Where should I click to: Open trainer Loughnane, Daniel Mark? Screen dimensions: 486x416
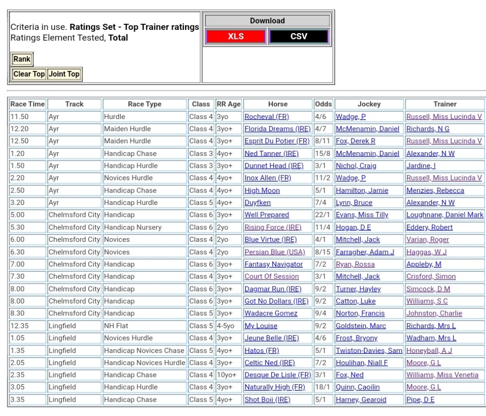pos(445,215)
